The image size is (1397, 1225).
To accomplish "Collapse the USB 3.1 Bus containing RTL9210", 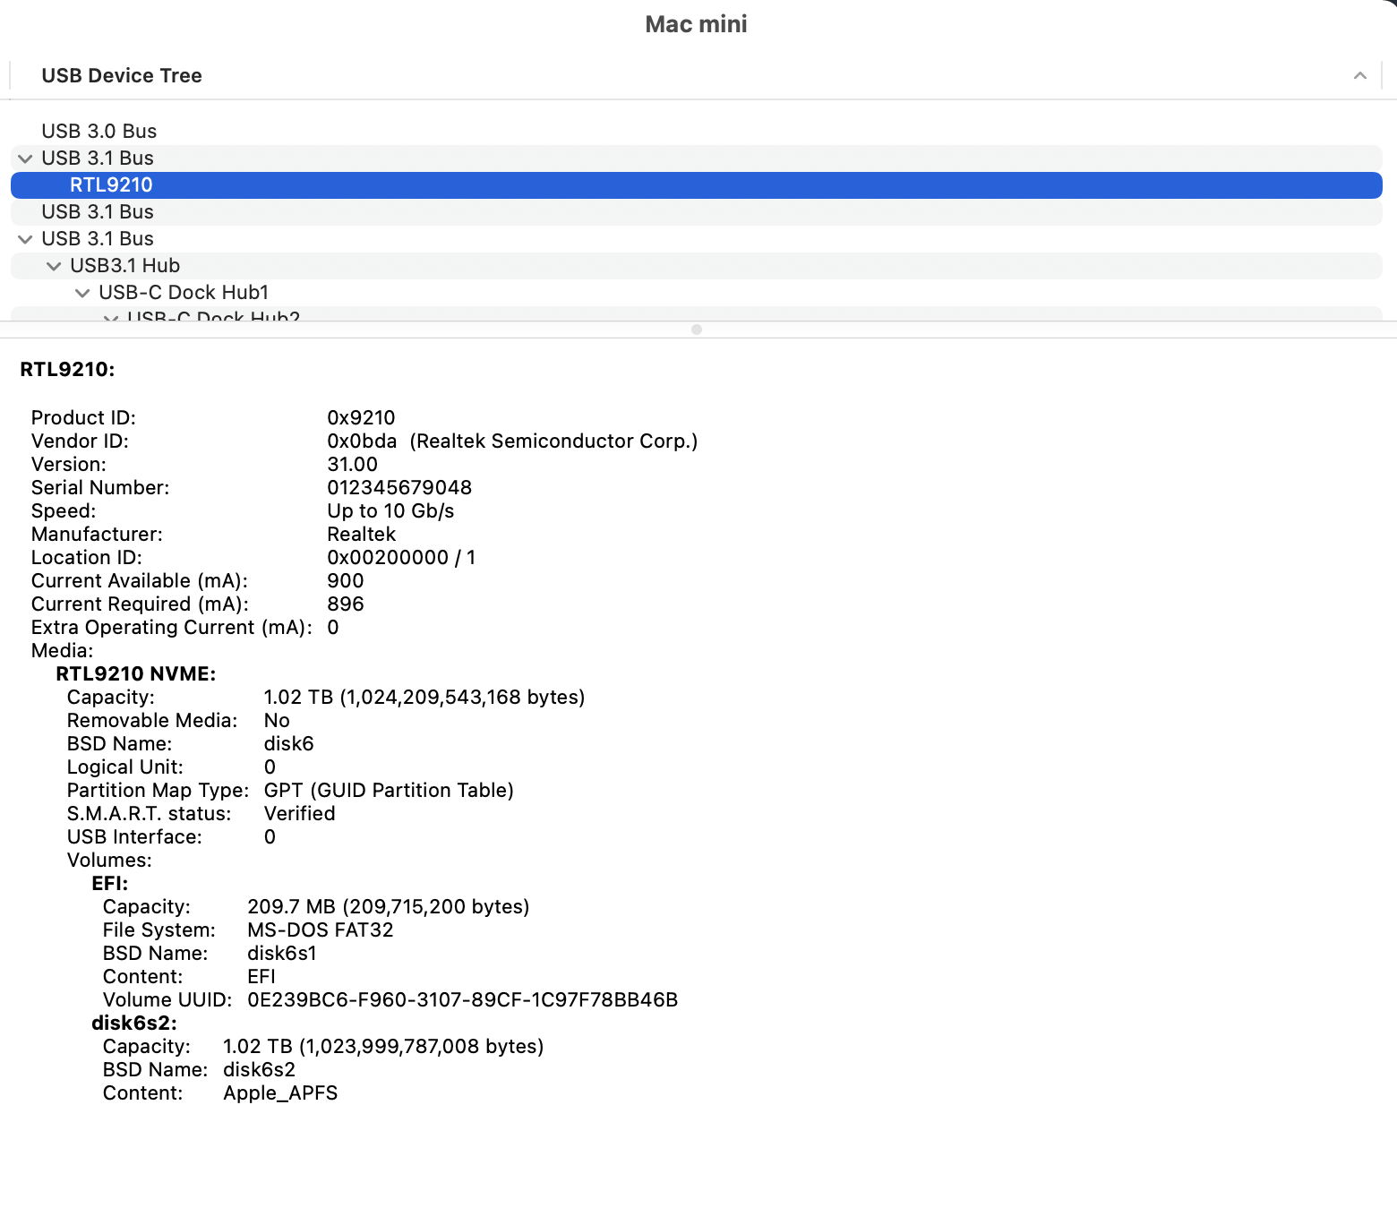I will click(x=25, y=158).
